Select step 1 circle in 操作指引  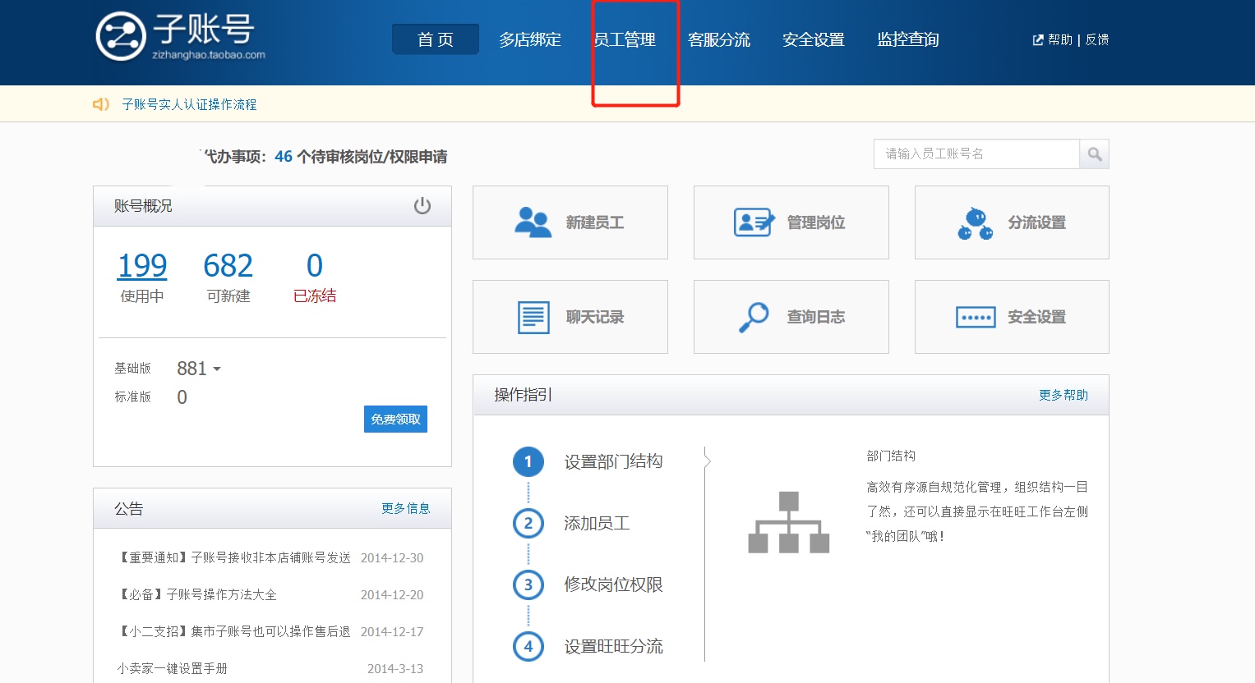pyautogui.click(x=528, y=461)
